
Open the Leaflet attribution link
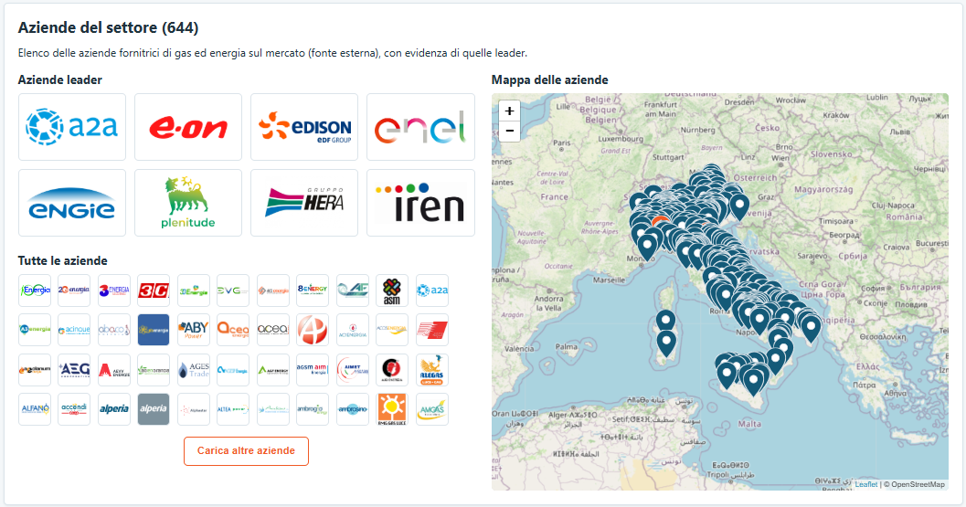click(x=866, y=484)
